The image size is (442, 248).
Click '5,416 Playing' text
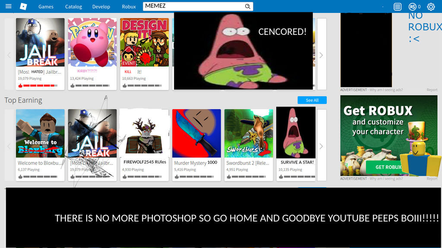(185, 170)
